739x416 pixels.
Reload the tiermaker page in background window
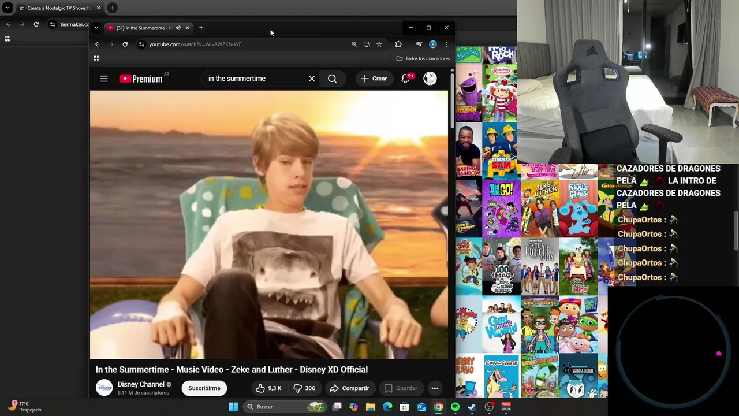click(36, 24)
